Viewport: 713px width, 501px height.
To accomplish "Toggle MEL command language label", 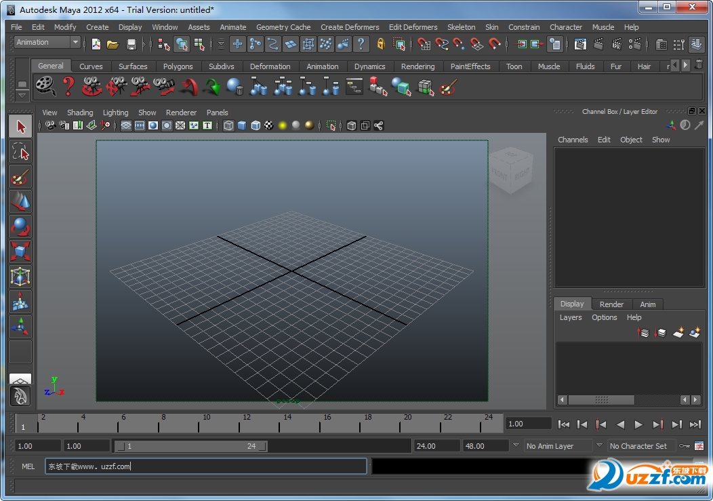I will 28,466.
